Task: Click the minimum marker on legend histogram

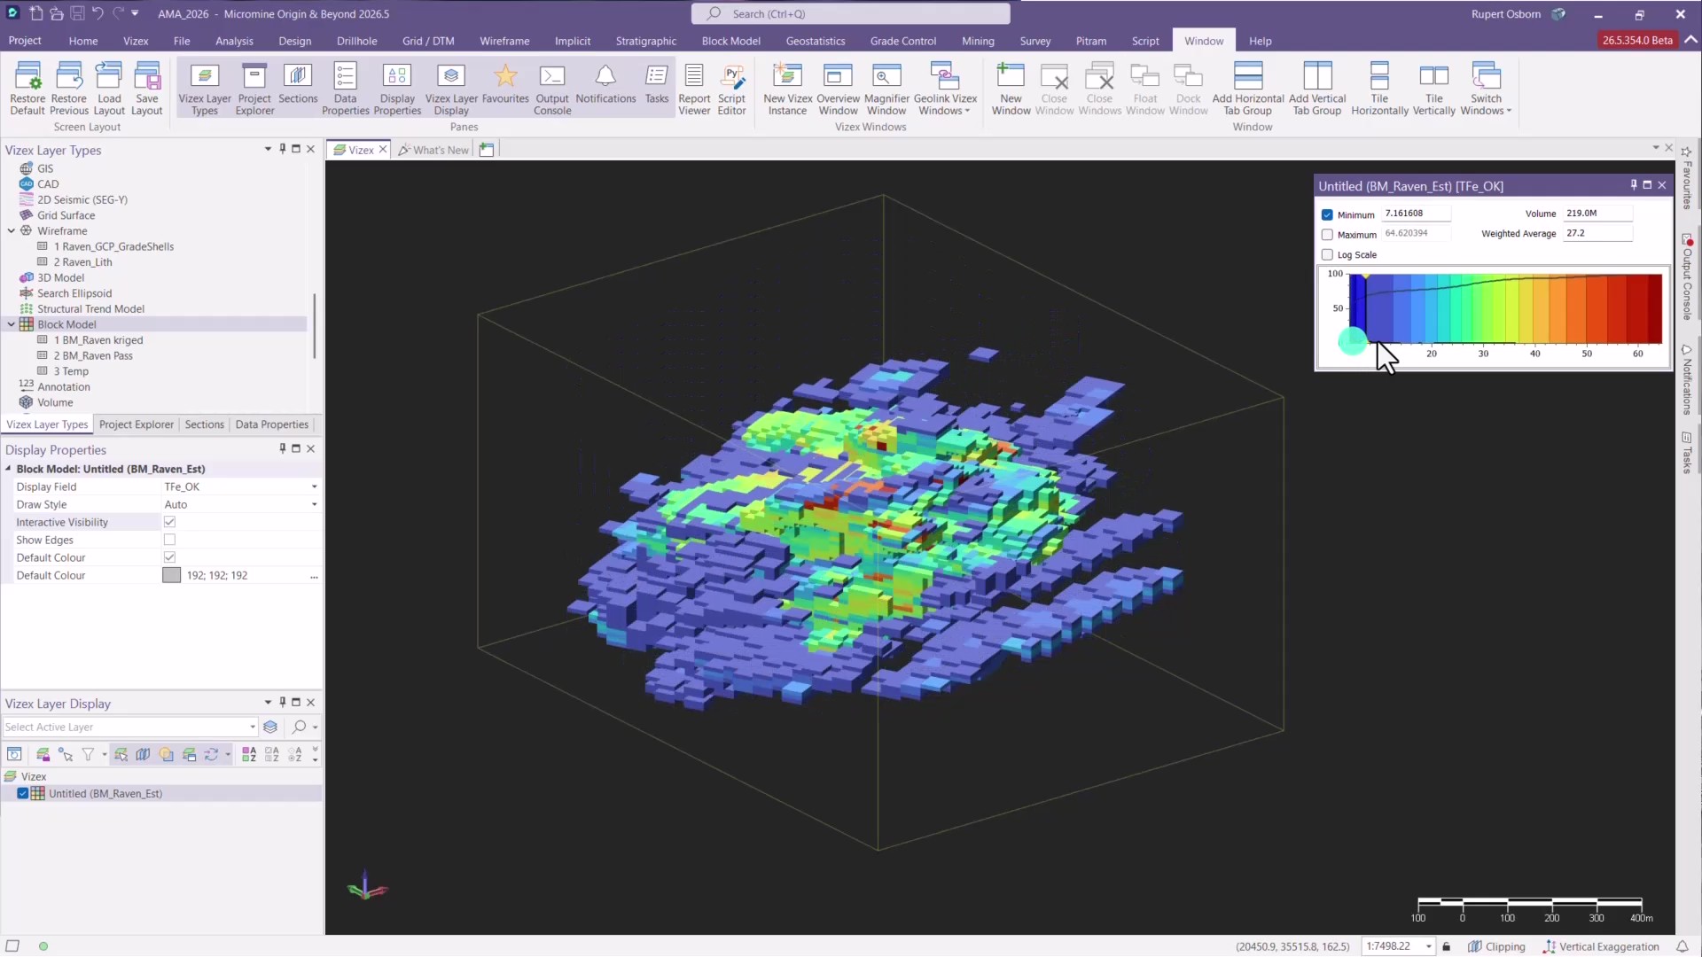Action: pos(1365,277)
